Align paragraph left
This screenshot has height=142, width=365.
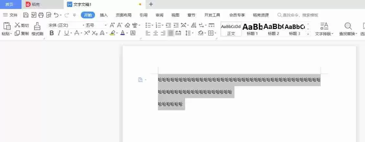click(x=148, y=33)
